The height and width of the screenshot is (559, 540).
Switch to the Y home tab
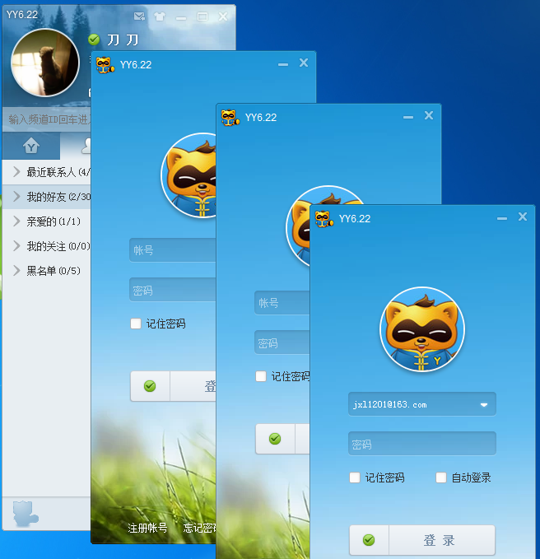(31, 146)
